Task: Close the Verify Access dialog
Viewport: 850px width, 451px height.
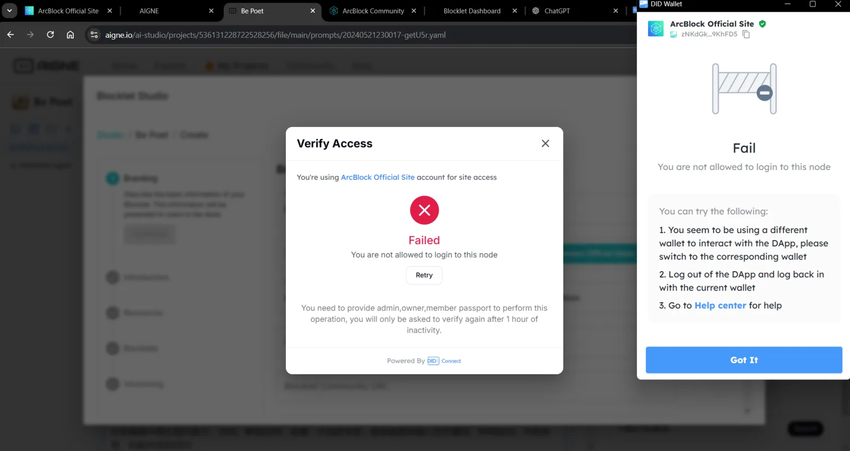Action: 545,143
